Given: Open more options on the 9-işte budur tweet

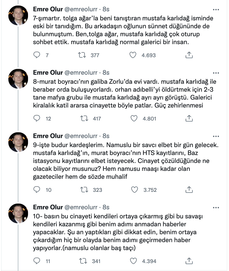Looking at the screenshot, I should [216, 136].
